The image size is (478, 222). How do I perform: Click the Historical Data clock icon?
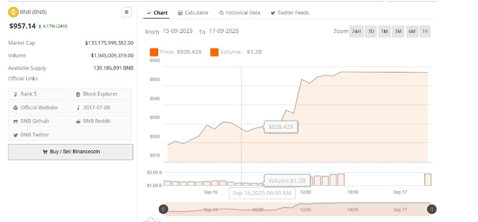(x=221, y=13)
